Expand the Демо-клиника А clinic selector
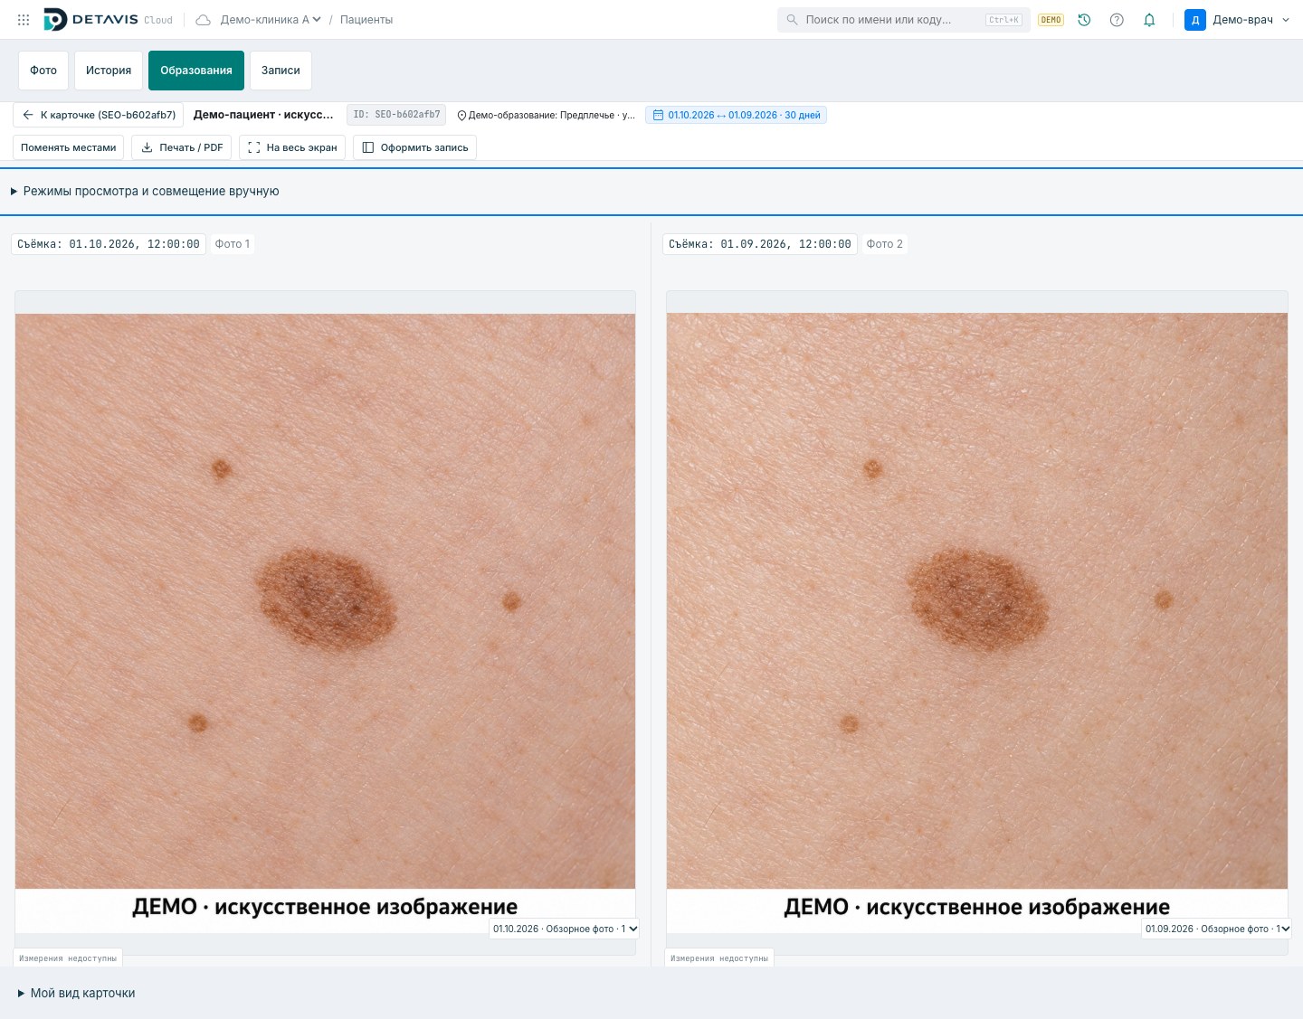The image size is (1303, 1019). [271, 20]
